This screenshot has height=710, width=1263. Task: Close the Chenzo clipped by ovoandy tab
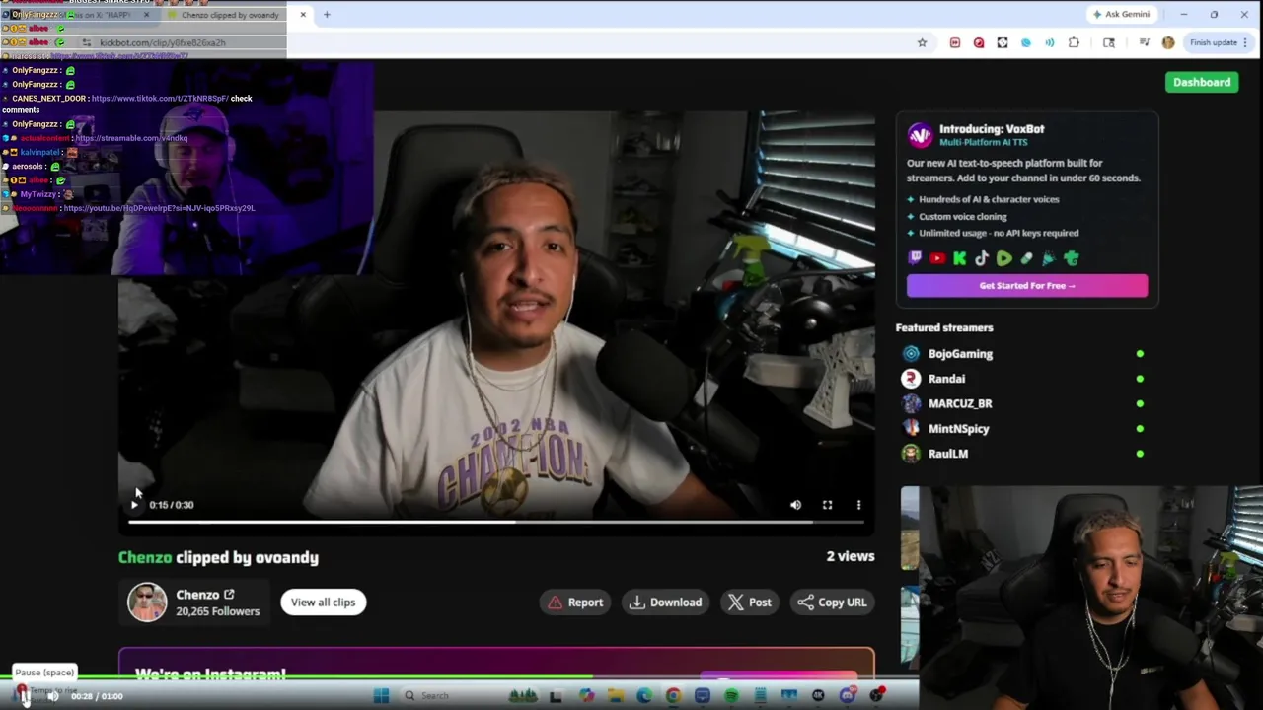pos(303,15)
